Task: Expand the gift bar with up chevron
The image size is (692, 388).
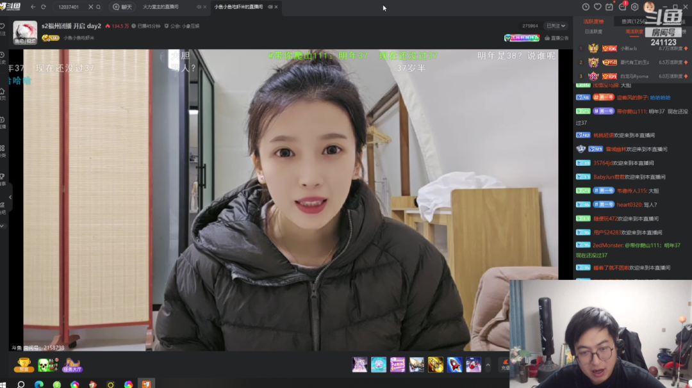Action: (488, 365)
